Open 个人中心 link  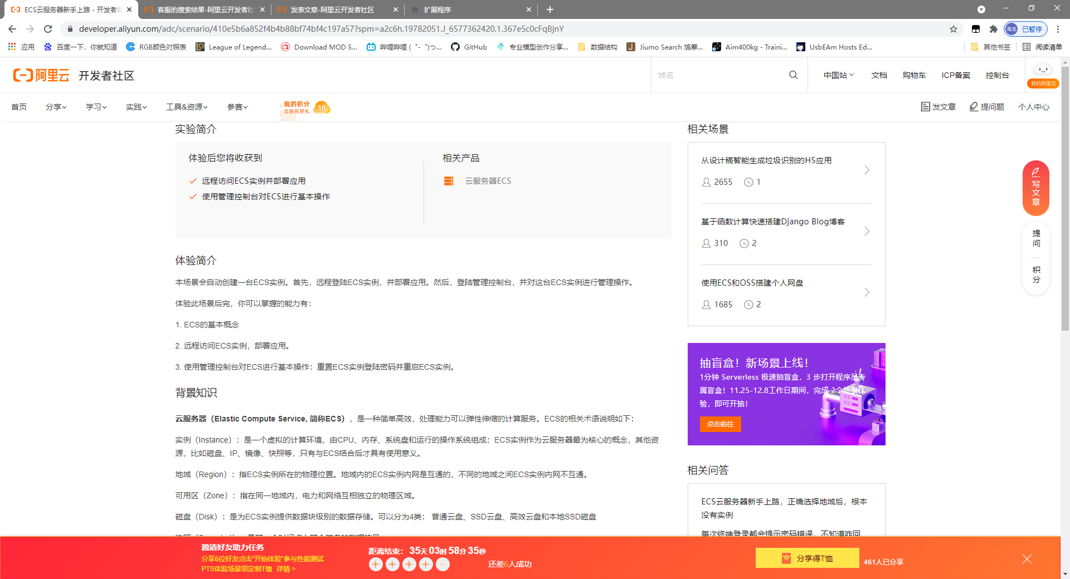[1034, 107]
